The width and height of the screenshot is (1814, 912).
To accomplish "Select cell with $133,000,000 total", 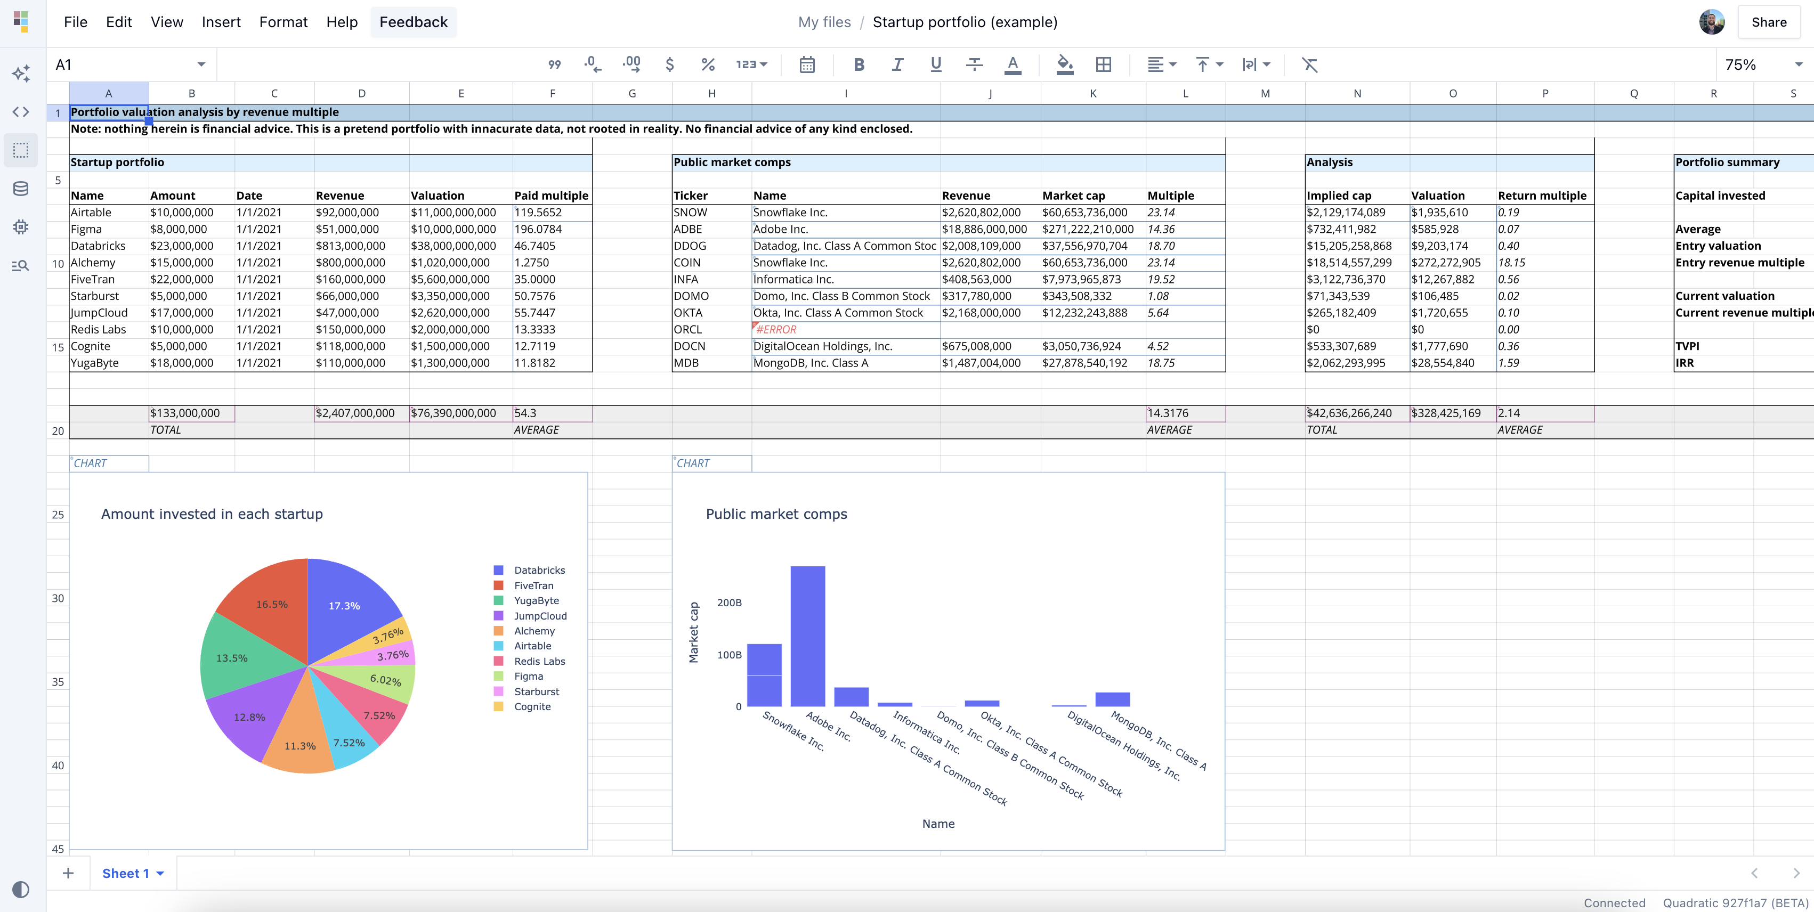I will (x=191, y=413).
